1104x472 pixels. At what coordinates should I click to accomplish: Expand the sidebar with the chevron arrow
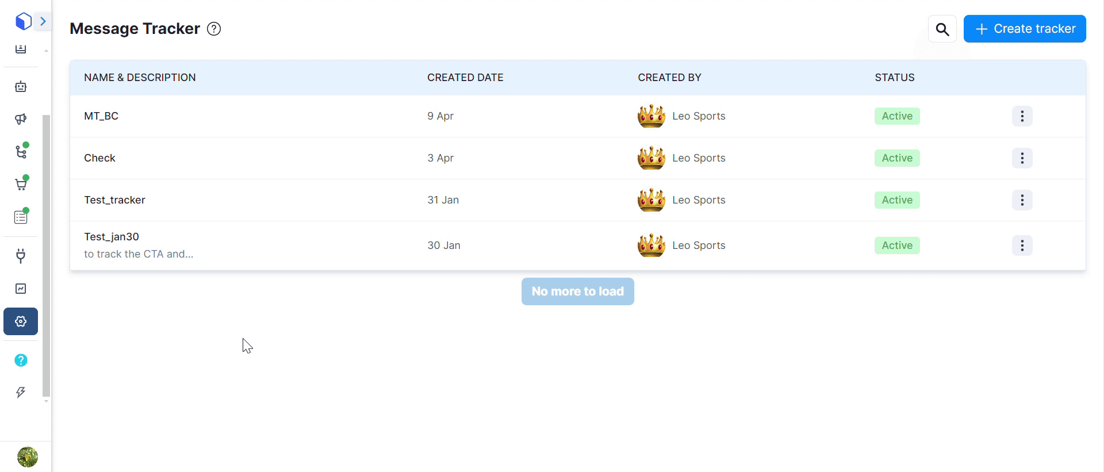43,21
